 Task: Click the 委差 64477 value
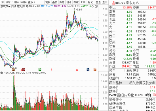(x=152, y=7)
